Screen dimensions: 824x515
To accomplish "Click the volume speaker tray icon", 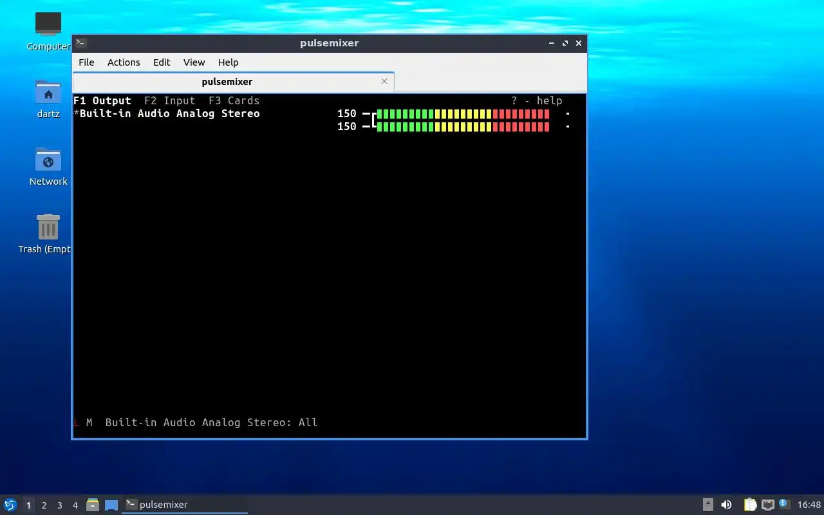I will point(726,505).
